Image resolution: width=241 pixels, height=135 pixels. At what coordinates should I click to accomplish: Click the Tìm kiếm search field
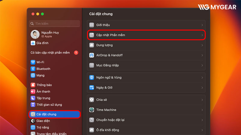click(x=55, y=23)
